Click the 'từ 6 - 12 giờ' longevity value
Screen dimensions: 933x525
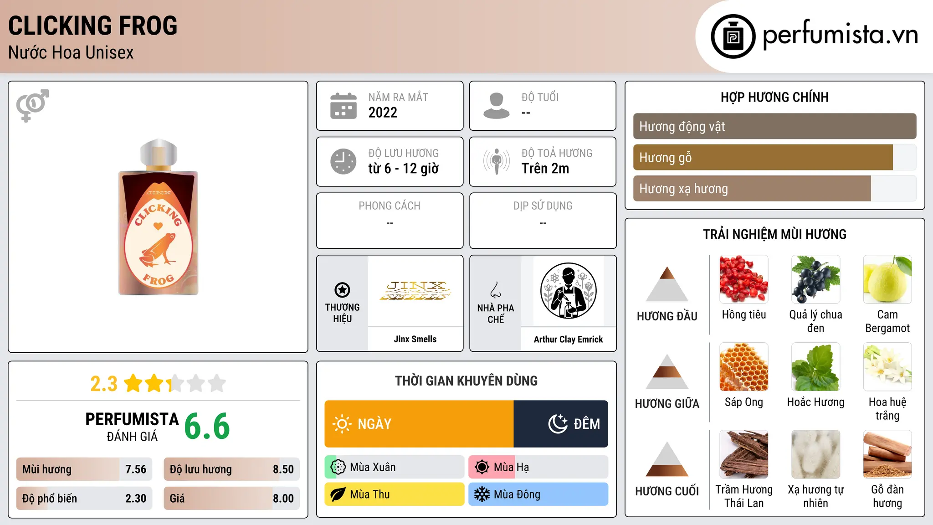tap(404, 169)
